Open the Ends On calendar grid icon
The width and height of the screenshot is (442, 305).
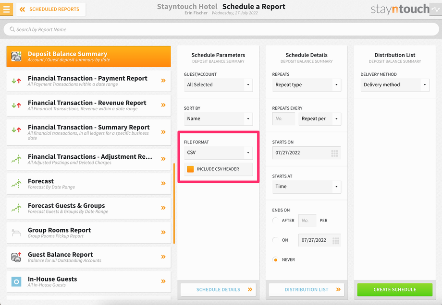(x=336, y=241)
